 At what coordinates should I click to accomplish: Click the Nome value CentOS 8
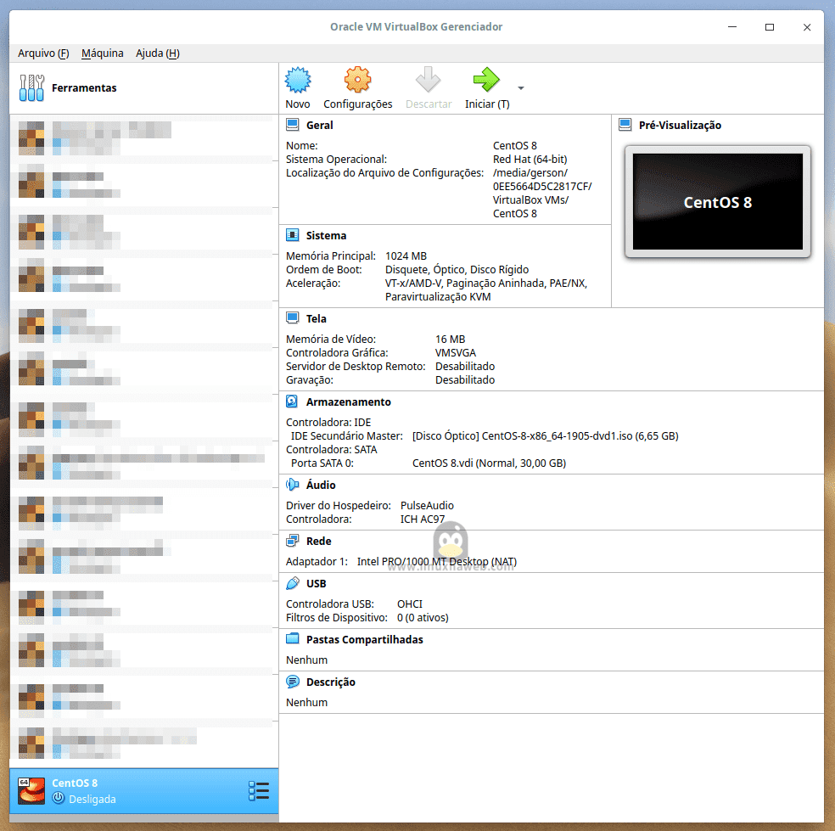point(514,145)
